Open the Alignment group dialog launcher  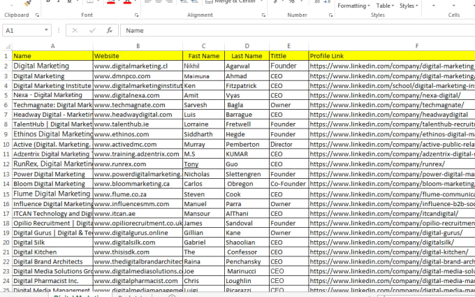tap(263, 15)
